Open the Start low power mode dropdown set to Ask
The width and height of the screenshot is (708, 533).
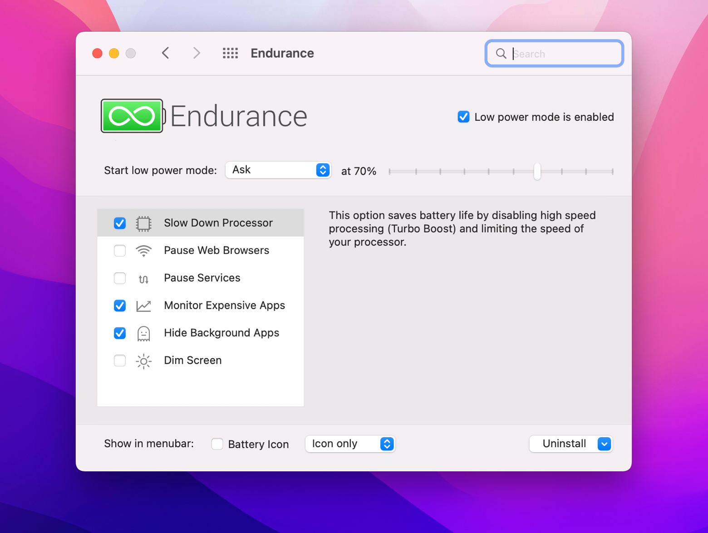click(278, 170)
